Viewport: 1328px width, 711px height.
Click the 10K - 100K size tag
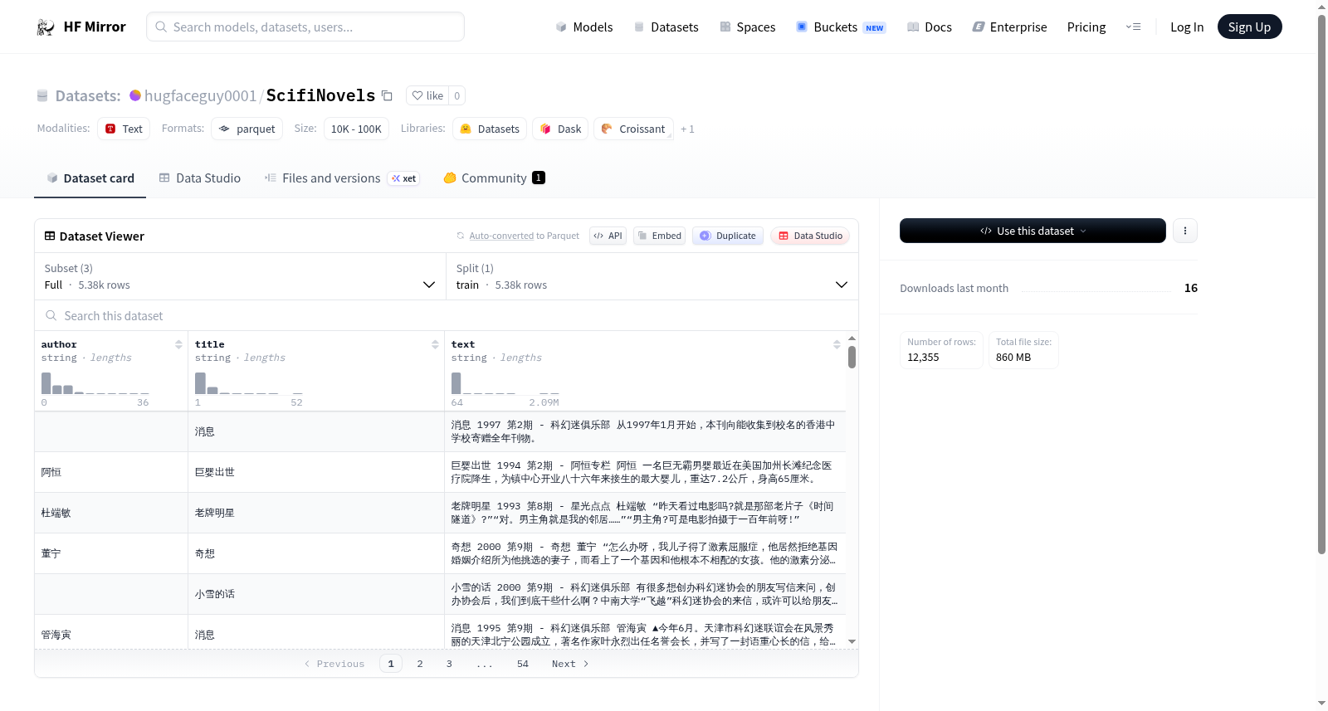tap(356, 129)
